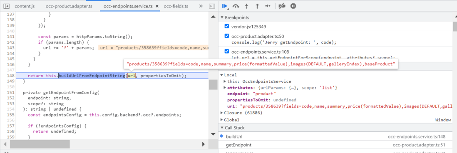The image size is (457, 153).
Task: Click the Window value of Global scope
Action: [443, 120]
